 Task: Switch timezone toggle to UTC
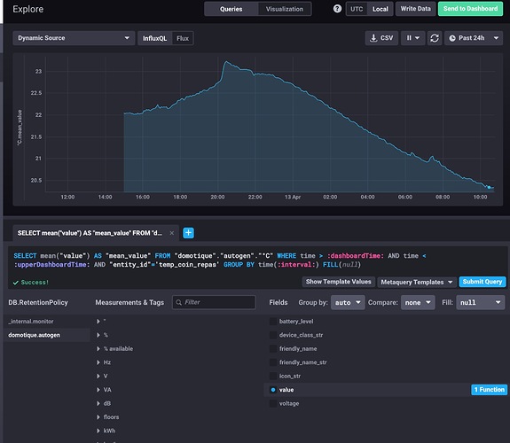[357, 9]
